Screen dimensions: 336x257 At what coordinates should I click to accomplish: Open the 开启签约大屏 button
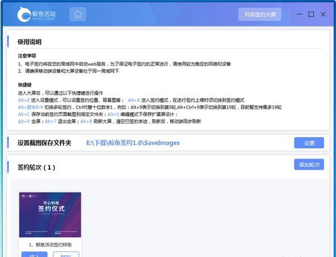pyautogui.click(x=260, y=15)
